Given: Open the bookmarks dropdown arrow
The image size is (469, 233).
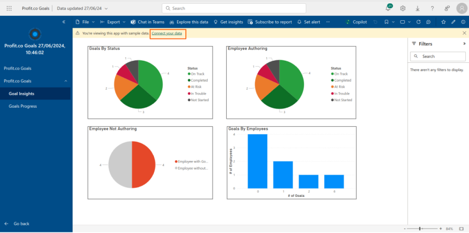Looking at the screenshot, I should tap(393, 22).
